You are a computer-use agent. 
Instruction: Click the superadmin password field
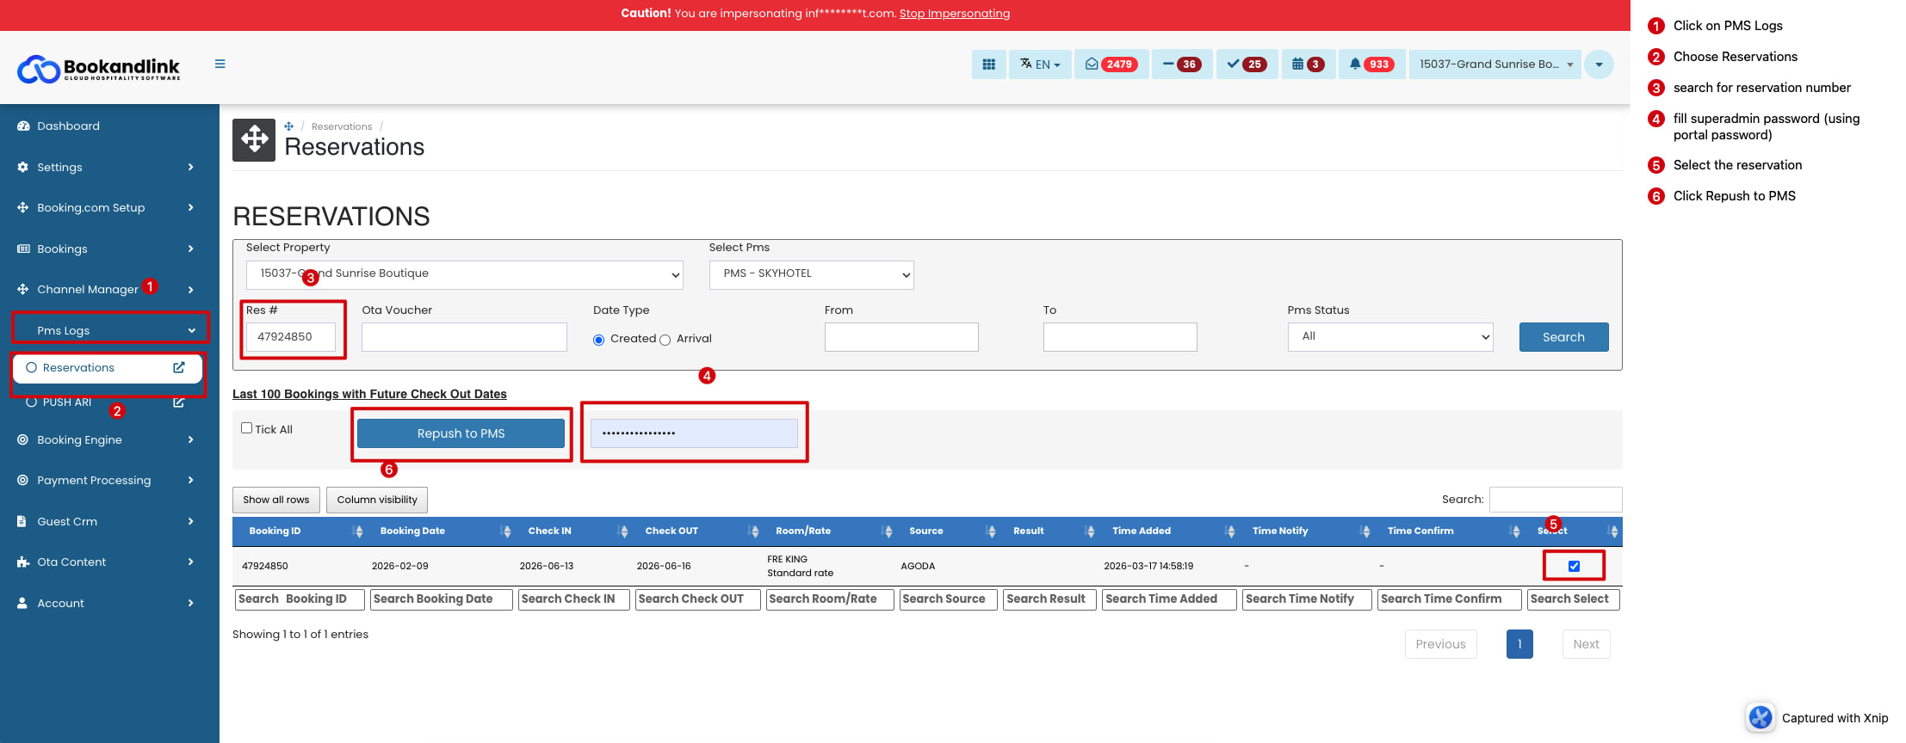tap(694, 433)
